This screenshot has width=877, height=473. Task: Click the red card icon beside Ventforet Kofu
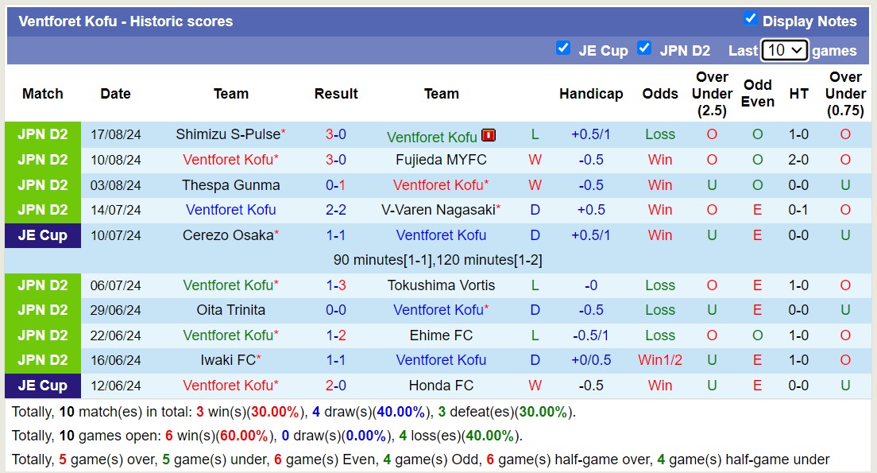pos(488,135)
